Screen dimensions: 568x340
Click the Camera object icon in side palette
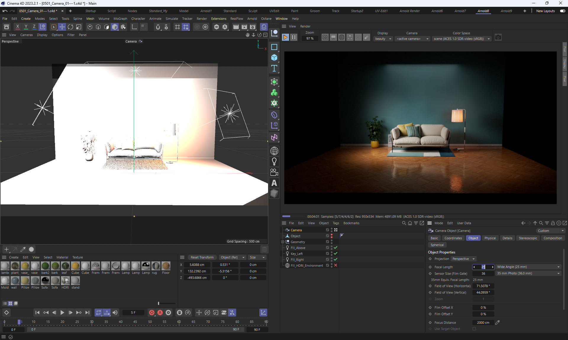click(x=274, y=172)
